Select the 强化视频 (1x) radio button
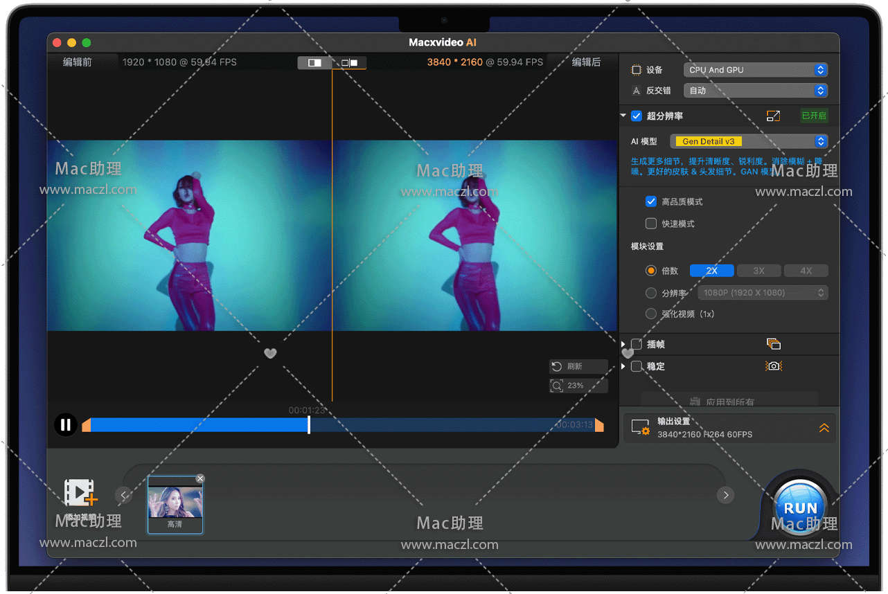 (650, 314)
